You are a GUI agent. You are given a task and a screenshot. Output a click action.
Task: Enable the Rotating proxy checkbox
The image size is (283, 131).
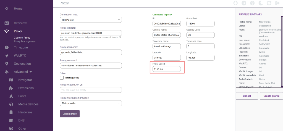(62, 78)
